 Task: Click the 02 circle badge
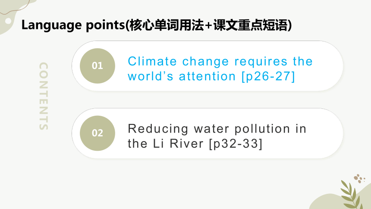click(97, 133)
